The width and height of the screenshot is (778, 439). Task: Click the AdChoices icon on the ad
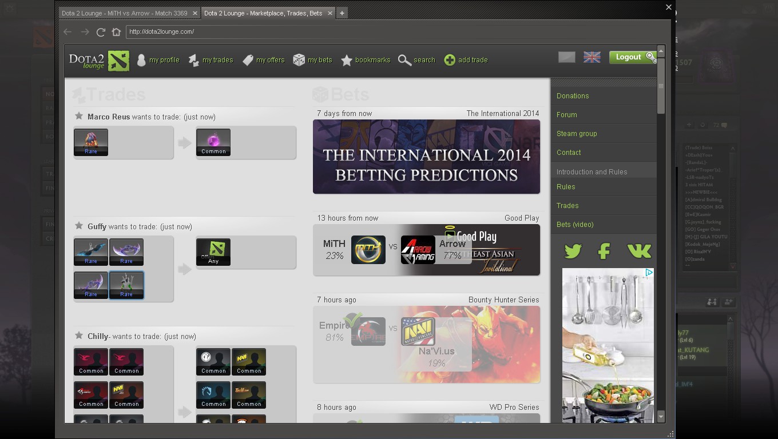649,273
